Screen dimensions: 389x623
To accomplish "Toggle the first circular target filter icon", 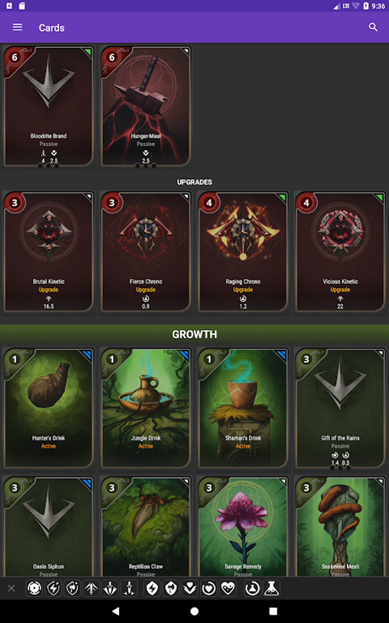I will pyautogui.click(x=34, y=588).
